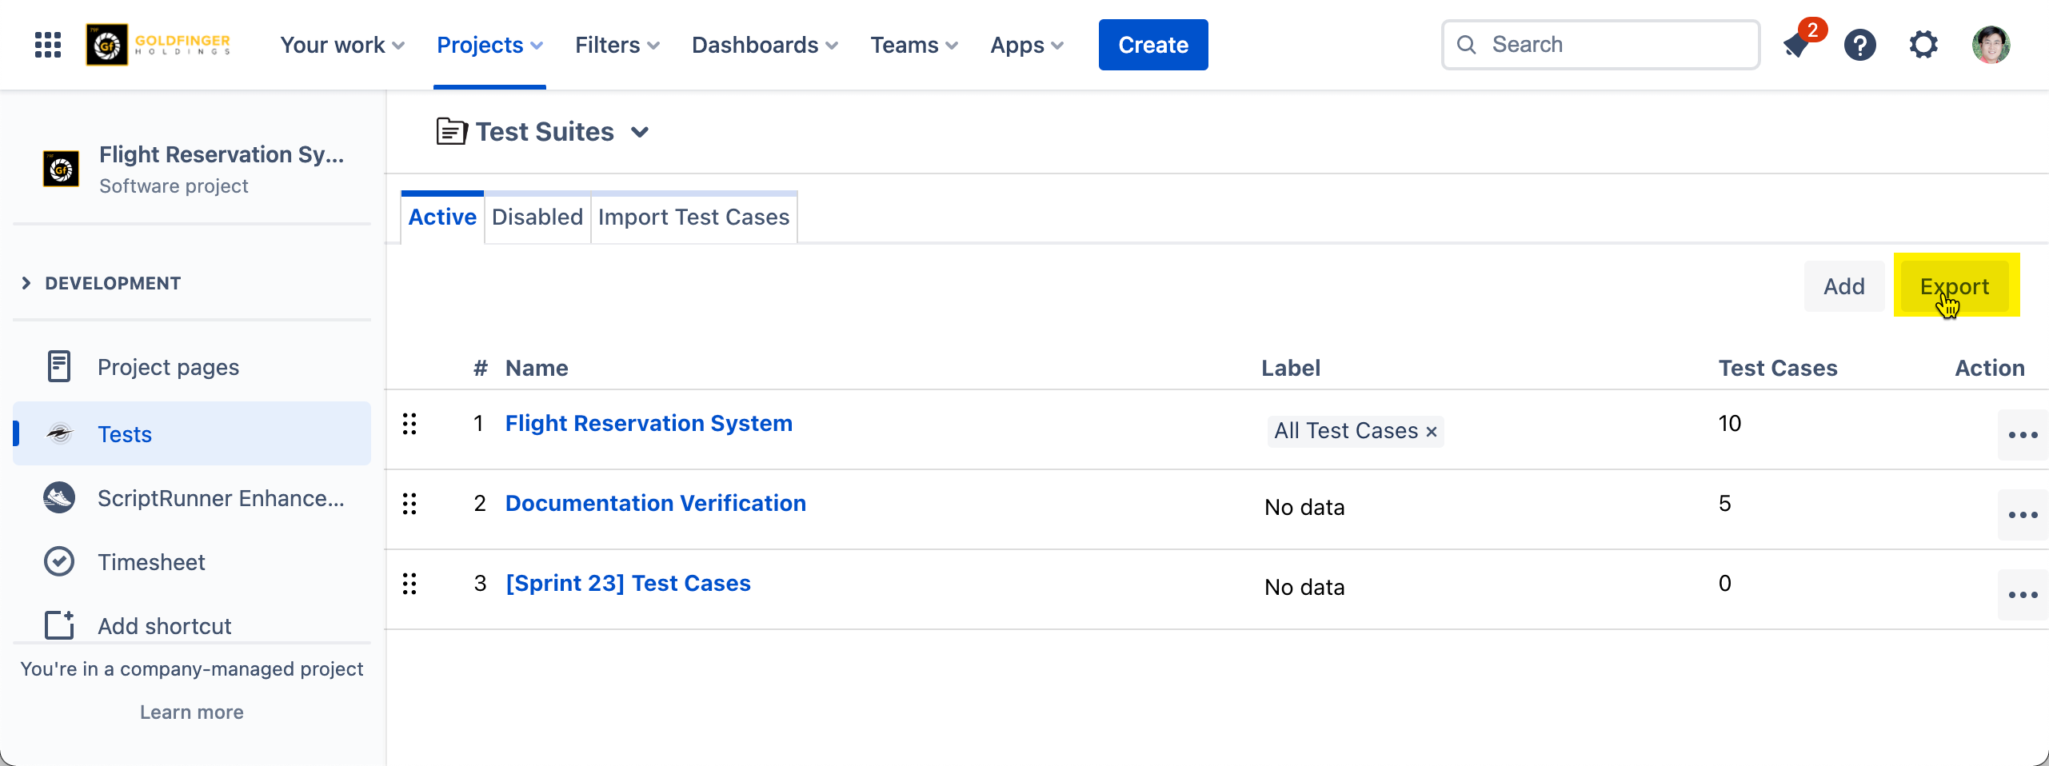Switch to the Import Test Cases tab
Image resolution: width=2049 pixels, height=766 pixels.
pos(693,217)
